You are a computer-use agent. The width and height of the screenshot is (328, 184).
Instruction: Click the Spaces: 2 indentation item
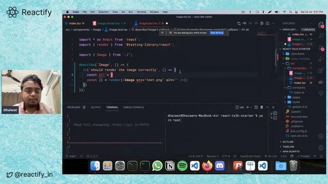pyautogui.click(x=213, y=156)
